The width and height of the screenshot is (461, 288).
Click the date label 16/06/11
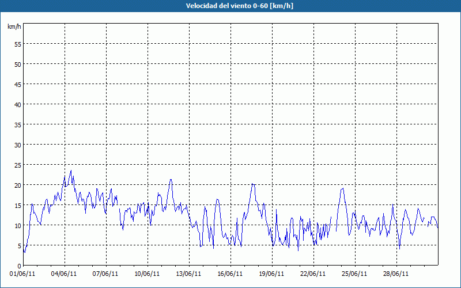coord(230,274)
